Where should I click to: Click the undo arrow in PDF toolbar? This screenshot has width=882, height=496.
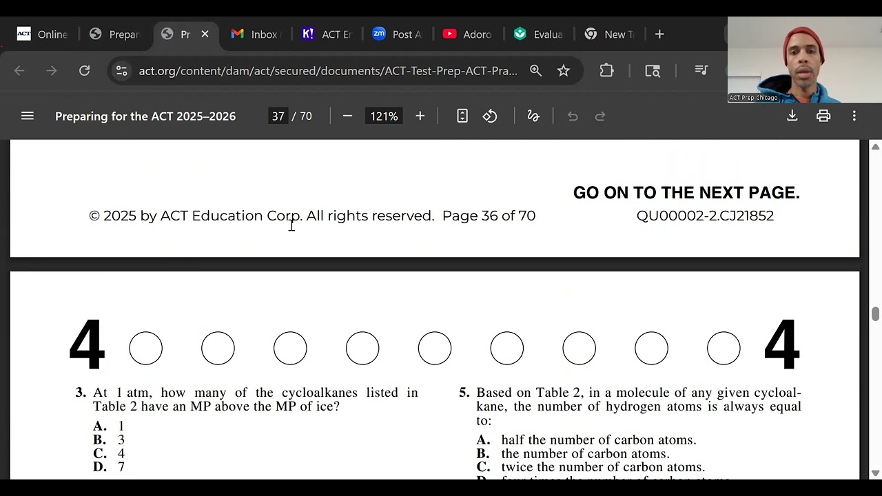[573, 116]
